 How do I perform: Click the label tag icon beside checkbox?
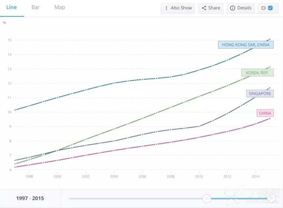[x=264, y=8]
